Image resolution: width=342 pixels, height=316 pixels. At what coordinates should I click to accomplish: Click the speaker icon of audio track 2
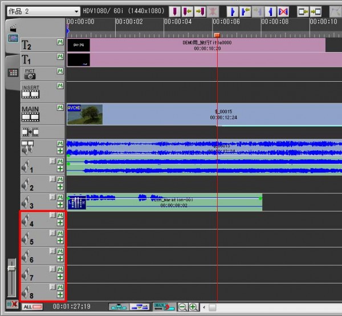pyautogui.click(x=27, y=184)
